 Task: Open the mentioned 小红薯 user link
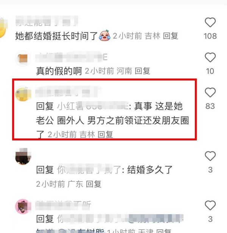pyautogui.click(x=93, y=106)
